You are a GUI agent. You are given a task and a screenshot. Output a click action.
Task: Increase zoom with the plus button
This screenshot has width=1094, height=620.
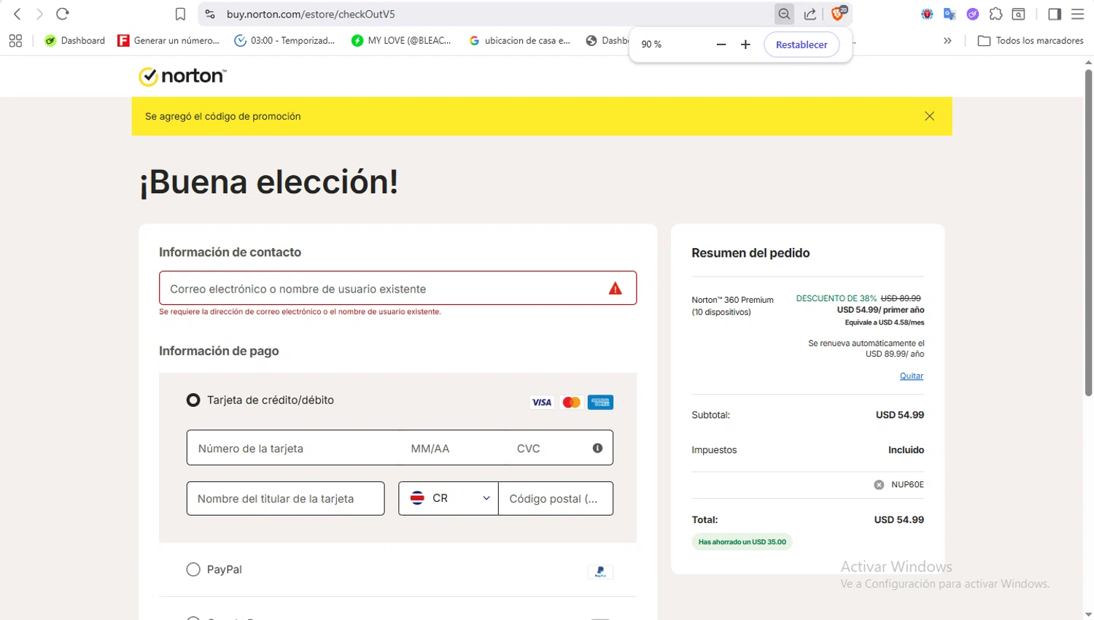(745, 44)
